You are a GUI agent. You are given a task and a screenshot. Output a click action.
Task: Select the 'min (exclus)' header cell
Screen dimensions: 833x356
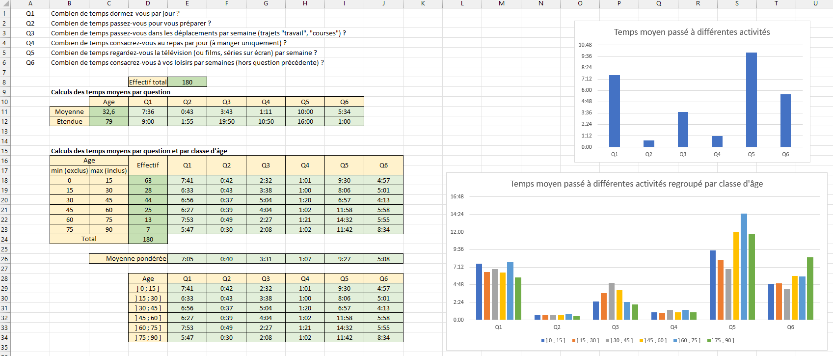point(69,170)
